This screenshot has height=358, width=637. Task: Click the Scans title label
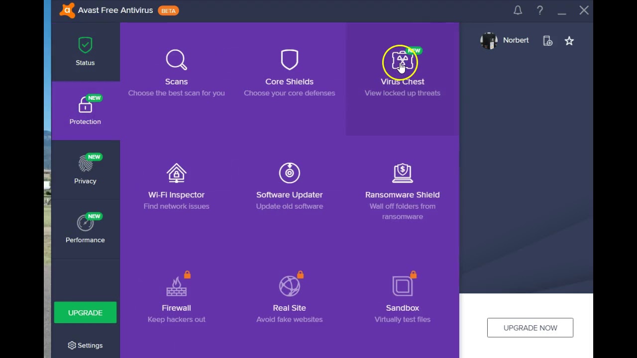click(x=176, y=82)
